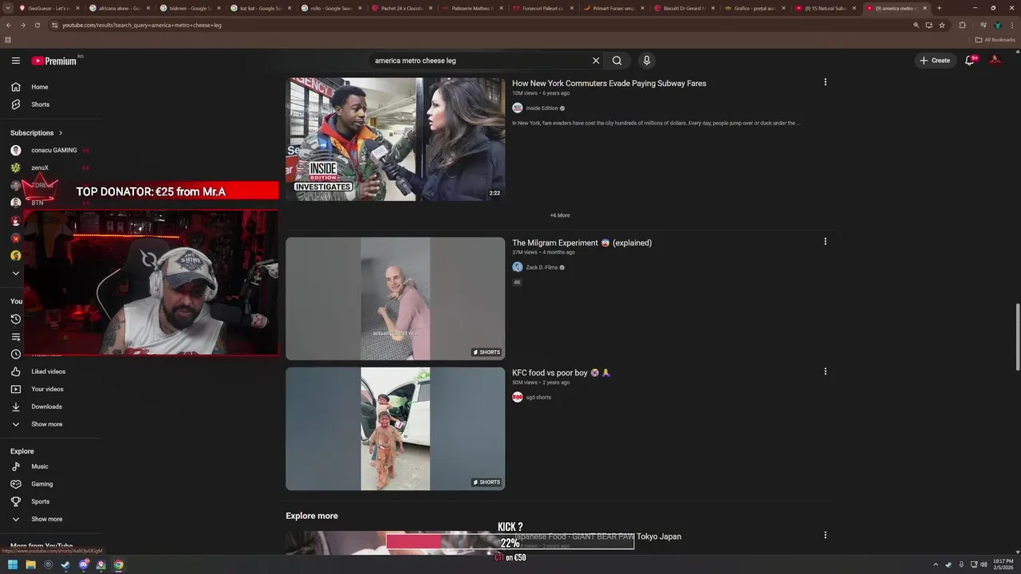Click the magnifier search button
This screenshot has height=574, width=1021.
point(617,61)
